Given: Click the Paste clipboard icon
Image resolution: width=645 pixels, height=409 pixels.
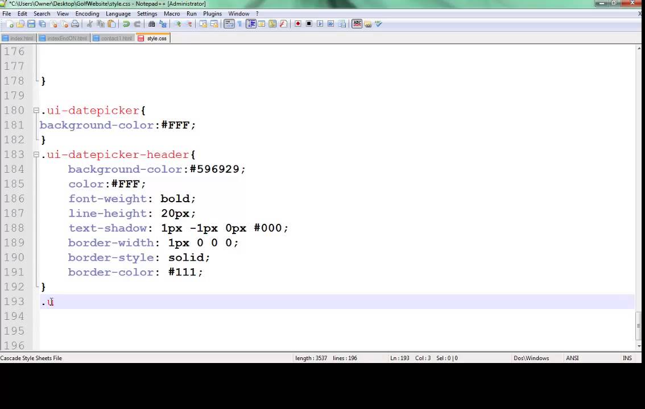Looking at the screenshot, I should pos(111,24).
